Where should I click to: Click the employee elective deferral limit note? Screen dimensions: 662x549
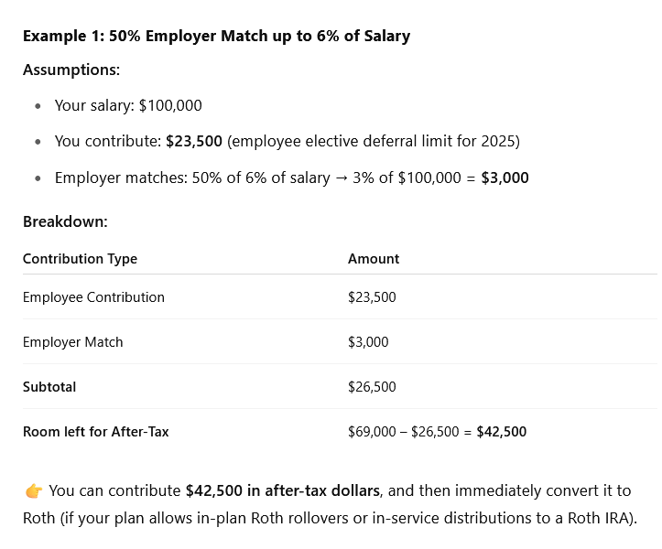[x=374, y=142]
